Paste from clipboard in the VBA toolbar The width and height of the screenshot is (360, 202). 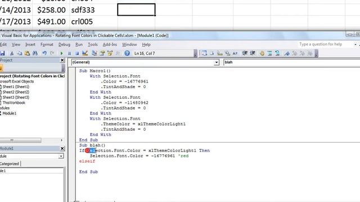tap(27, 53)
